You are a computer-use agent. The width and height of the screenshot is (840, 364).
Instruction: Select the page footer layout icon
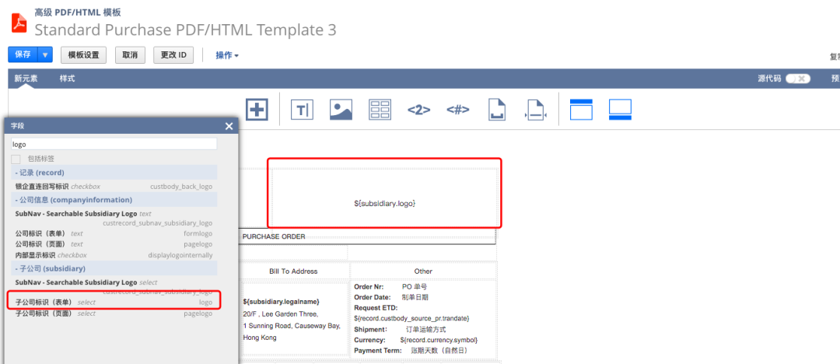621,110
